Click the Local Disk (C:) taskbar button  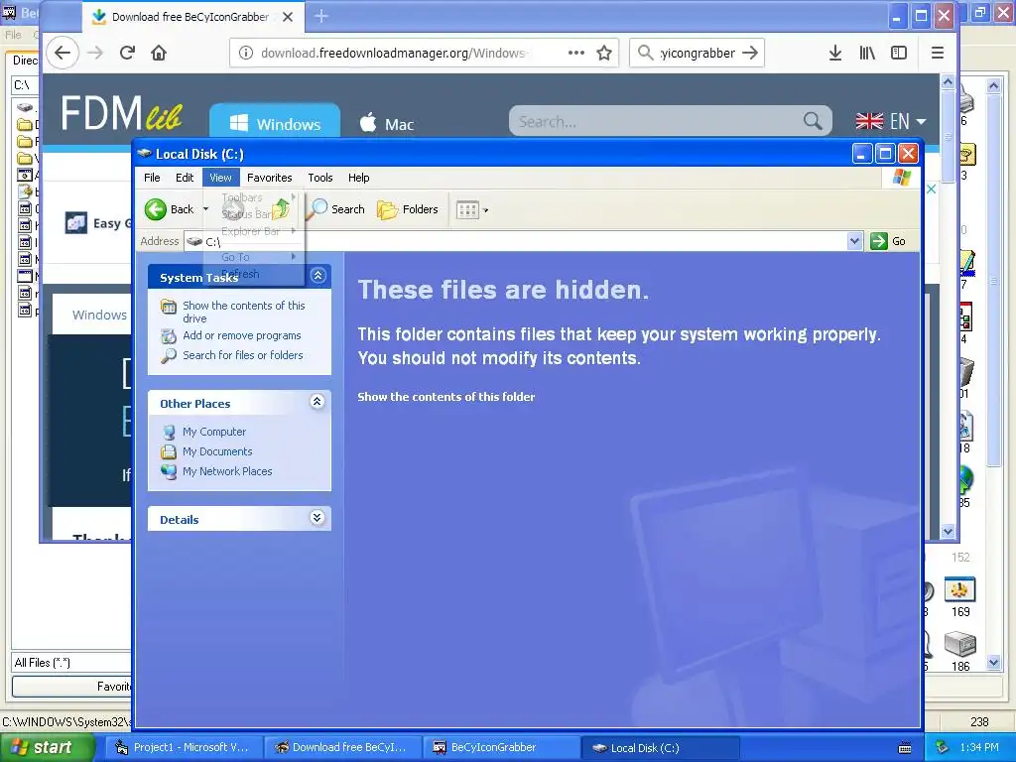[660, 747]
